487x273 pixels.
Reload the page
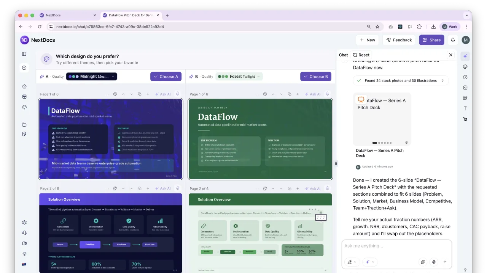click(x=40, y=27)
